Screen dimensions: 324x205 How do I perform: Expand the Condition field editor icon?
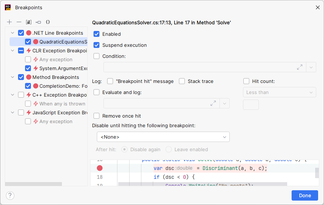(300, 67)
